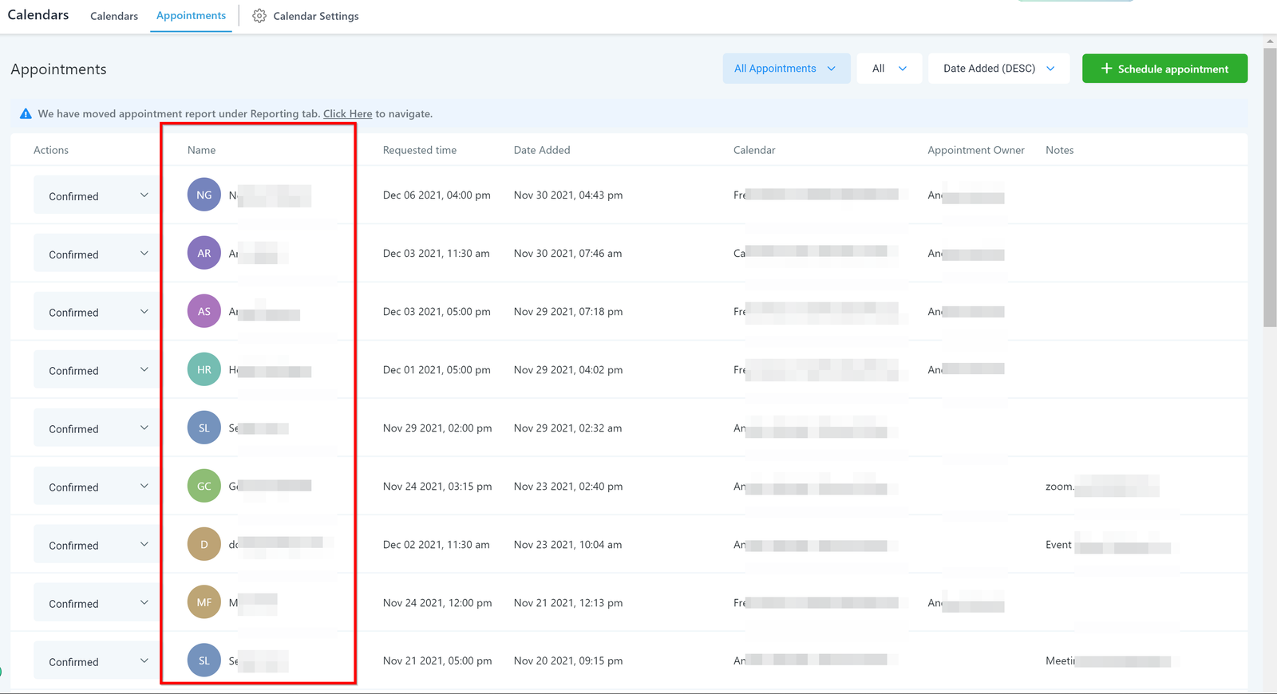The width and height of the screenshot is (1277, 694).
Task: Follow the Click Here reporting link
Action: 347,114
